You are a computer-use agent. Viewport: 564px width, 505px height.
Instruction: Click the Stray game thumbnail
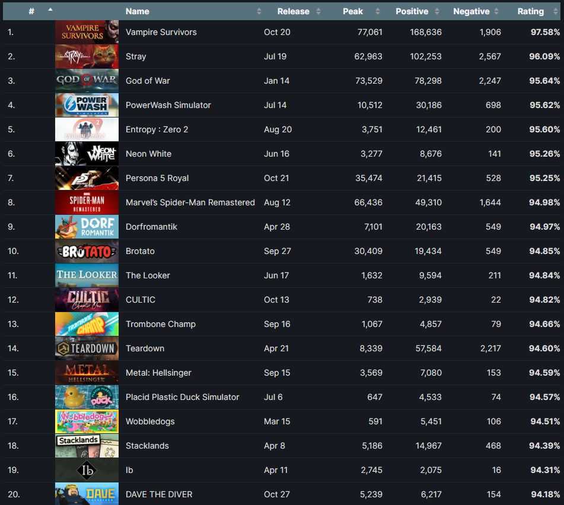[x=87, y=56]
